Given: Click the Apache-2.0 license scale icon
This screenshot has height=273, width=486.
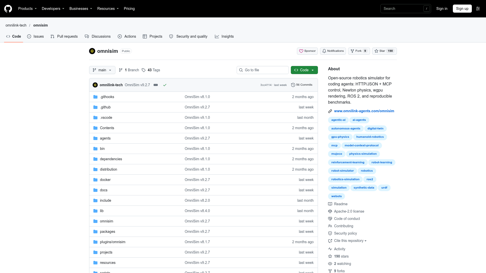Looking at the screenshot, I should [x=330, y=211].
